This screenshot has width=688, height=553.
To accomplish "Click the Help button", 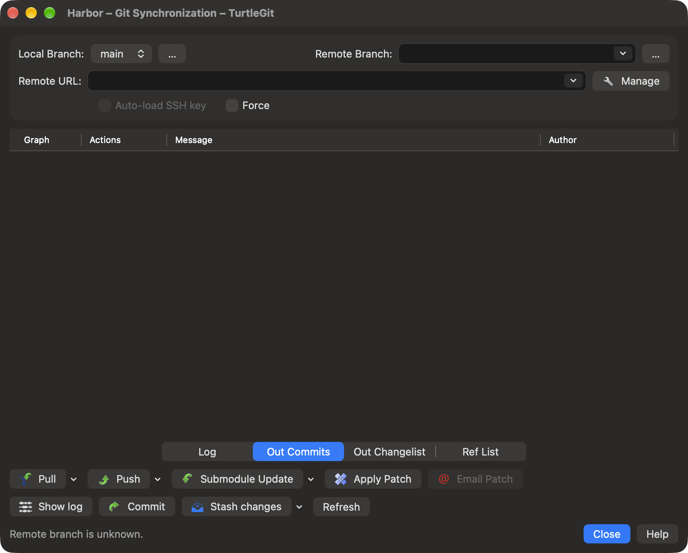I will (x=658, y=534).
